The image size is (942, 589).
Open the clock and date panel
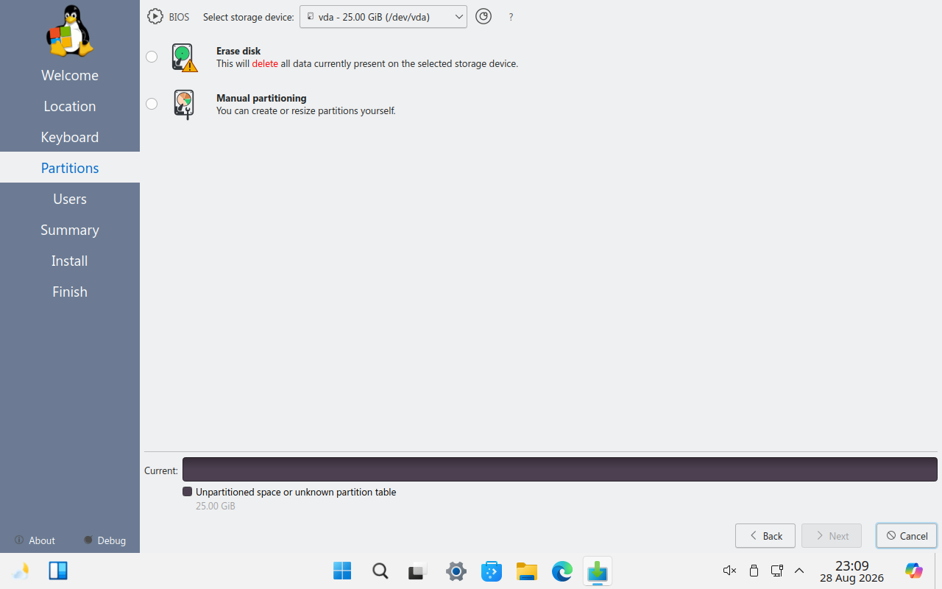click(x=851, y=571)
